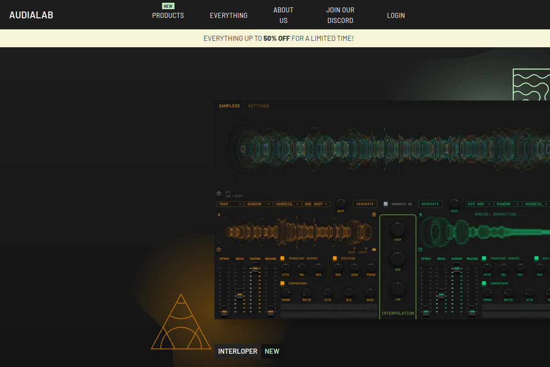Click sampler A's Compressor ATTK knob

(328, 293)
